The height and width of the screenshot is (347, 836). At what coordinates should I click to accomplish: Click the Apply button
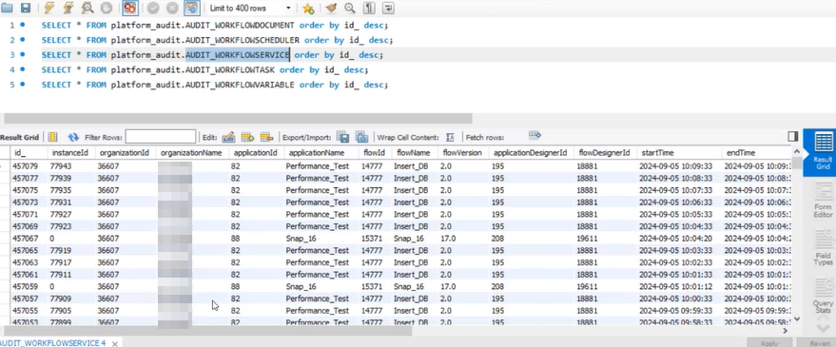[x=769, y=343]
